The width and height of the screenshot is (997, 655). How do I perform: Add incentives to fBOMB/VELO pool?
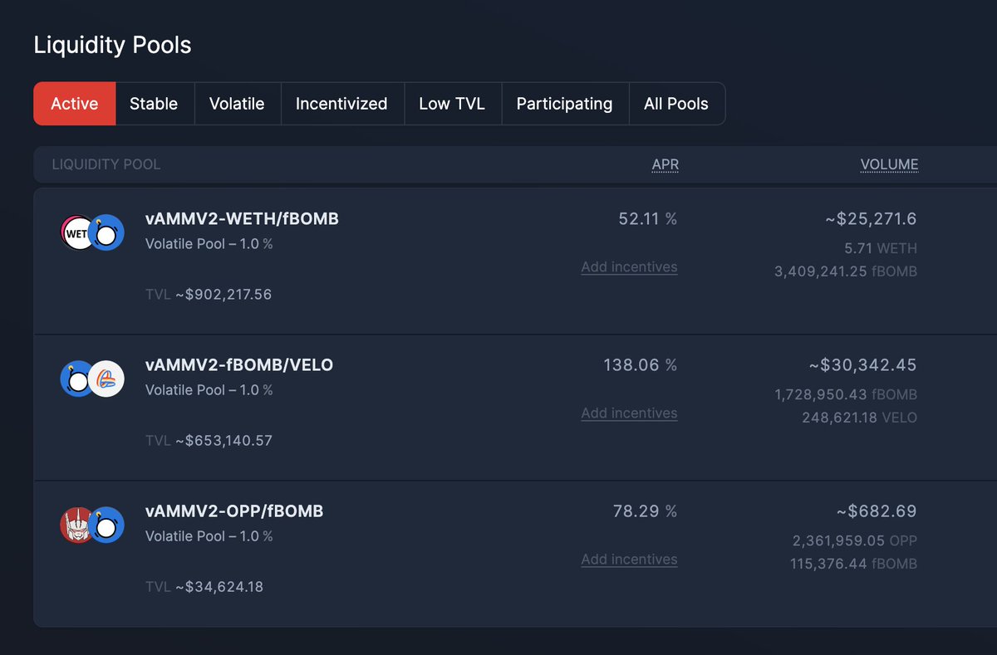point(629,413)
